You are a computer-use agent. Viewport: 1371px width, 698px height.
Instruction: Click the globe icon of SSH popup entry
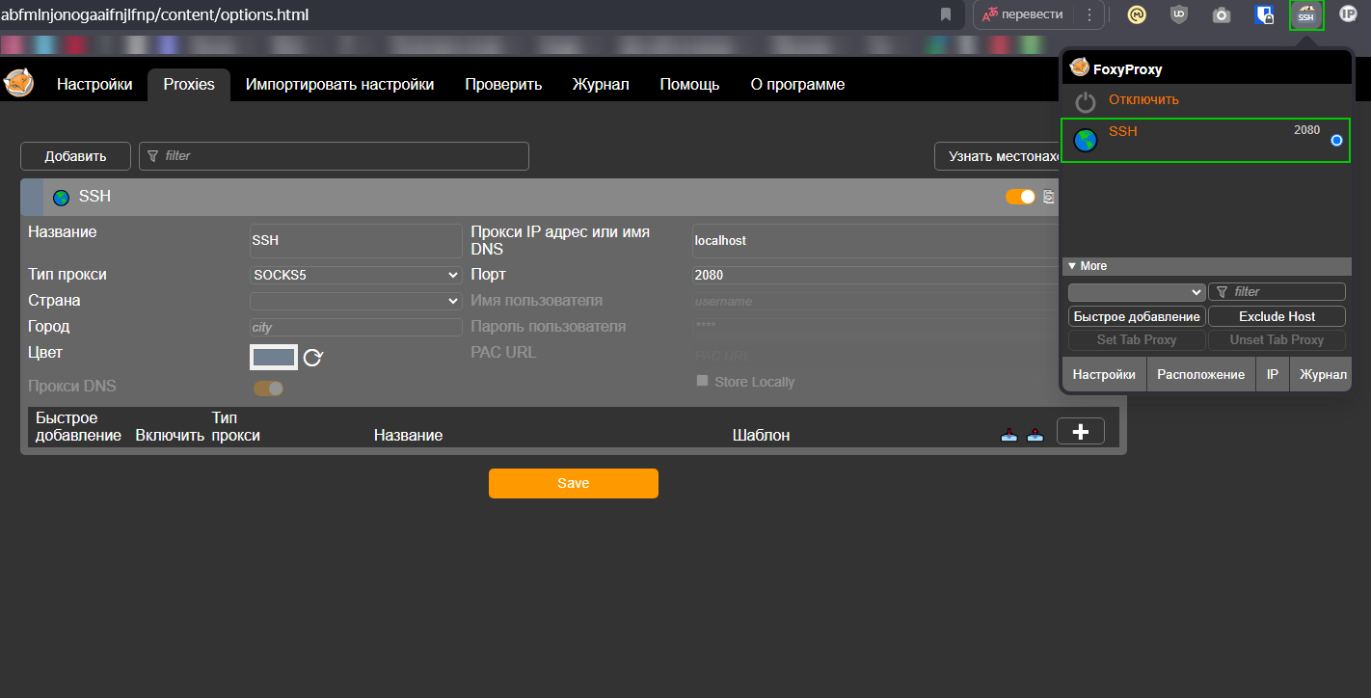[x=1086, y=140]
